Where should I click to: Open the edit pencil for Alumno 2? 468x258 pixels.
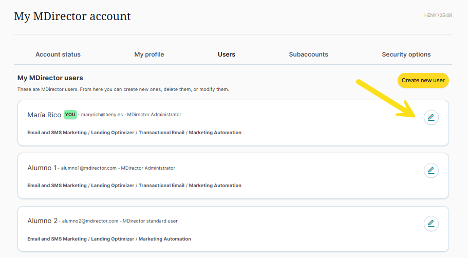click(431, 224)
